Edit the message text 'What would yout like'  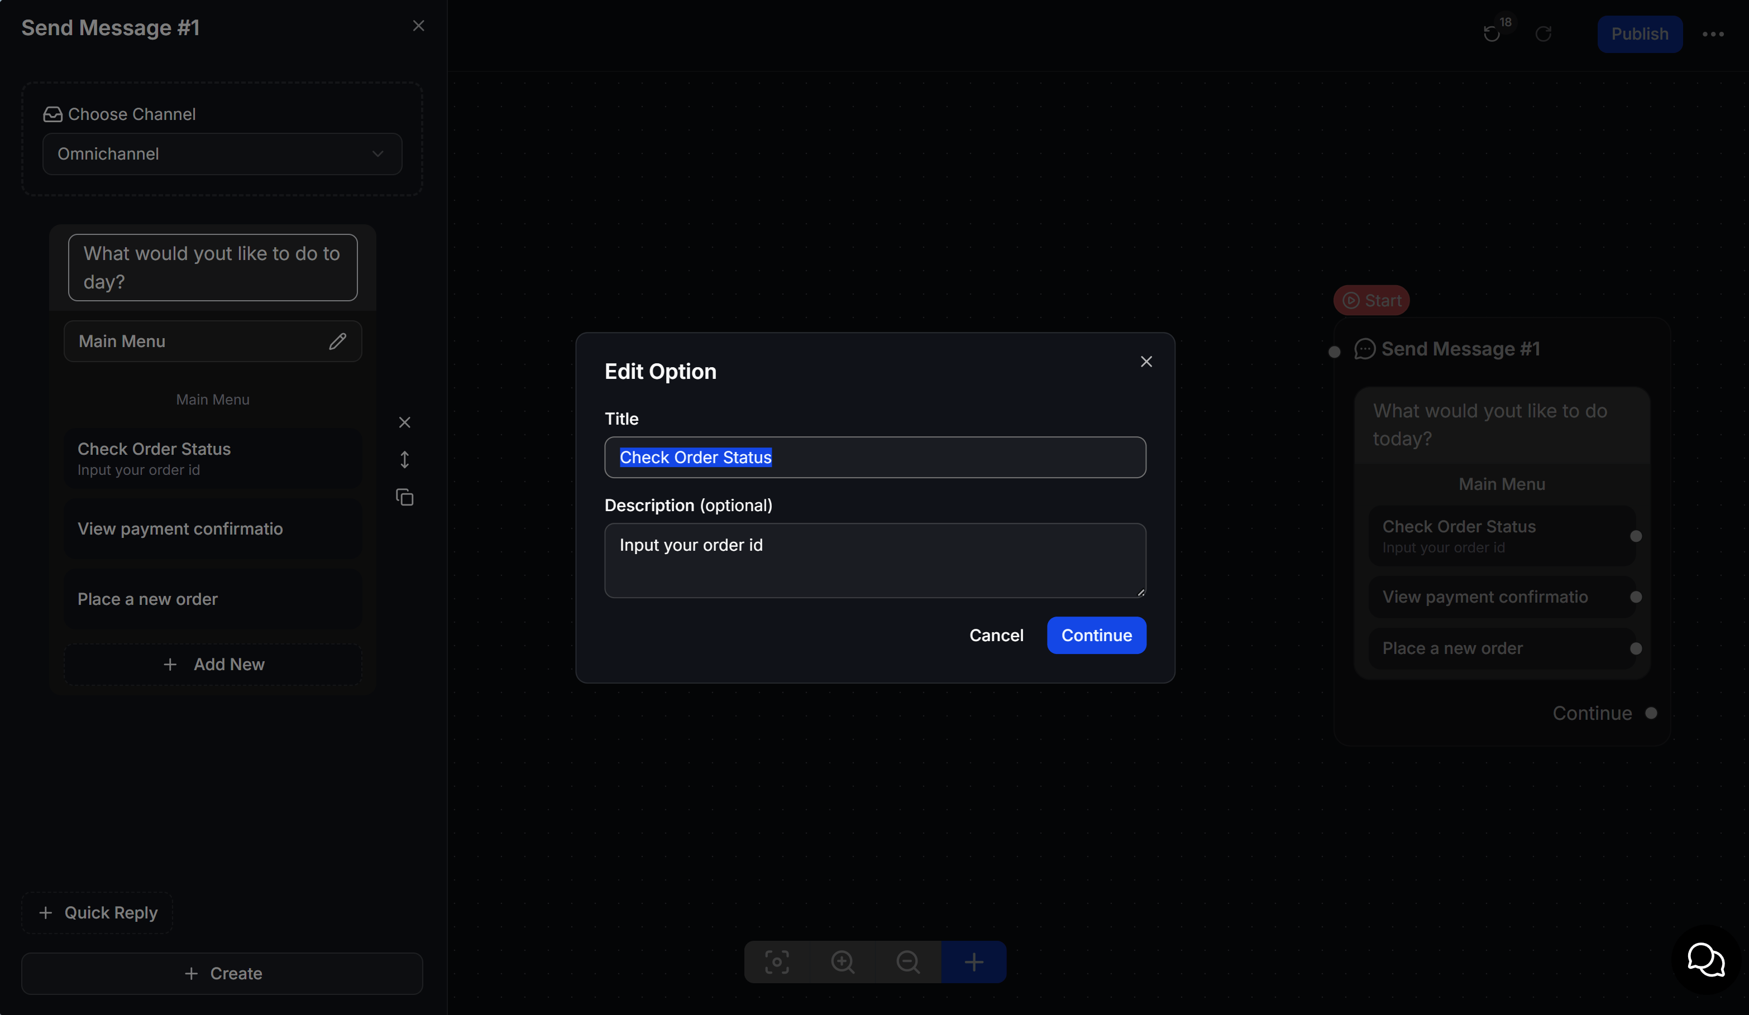(x=212, y=268)
